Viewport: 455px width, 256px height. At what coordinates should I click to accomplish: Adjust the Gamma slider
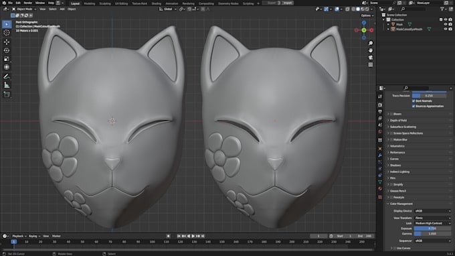433,234
